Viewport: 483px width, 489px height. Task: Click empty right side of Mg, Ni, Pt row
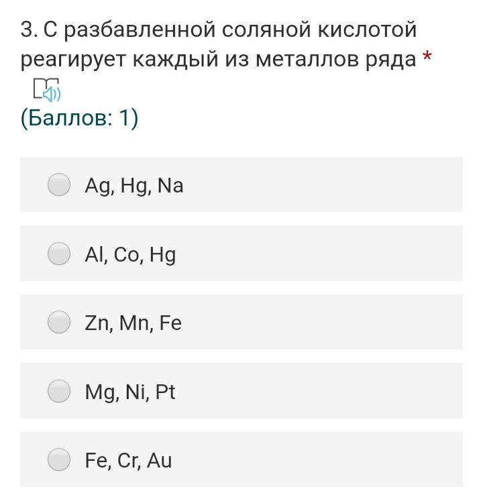(335, 392)
